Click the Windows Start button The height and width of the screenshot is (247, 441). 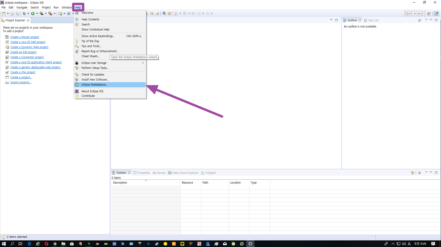click(x=4, y=244)
